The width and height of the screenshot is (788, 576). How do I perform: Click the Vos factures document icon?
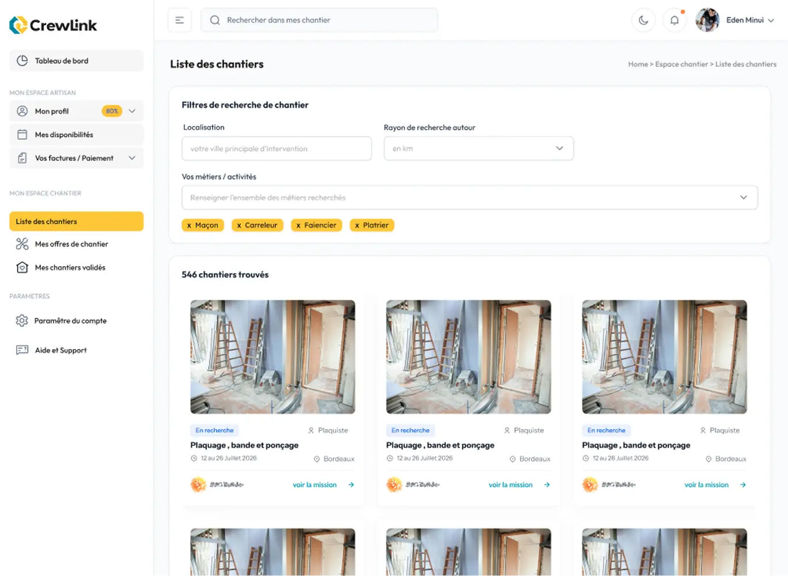22,158
